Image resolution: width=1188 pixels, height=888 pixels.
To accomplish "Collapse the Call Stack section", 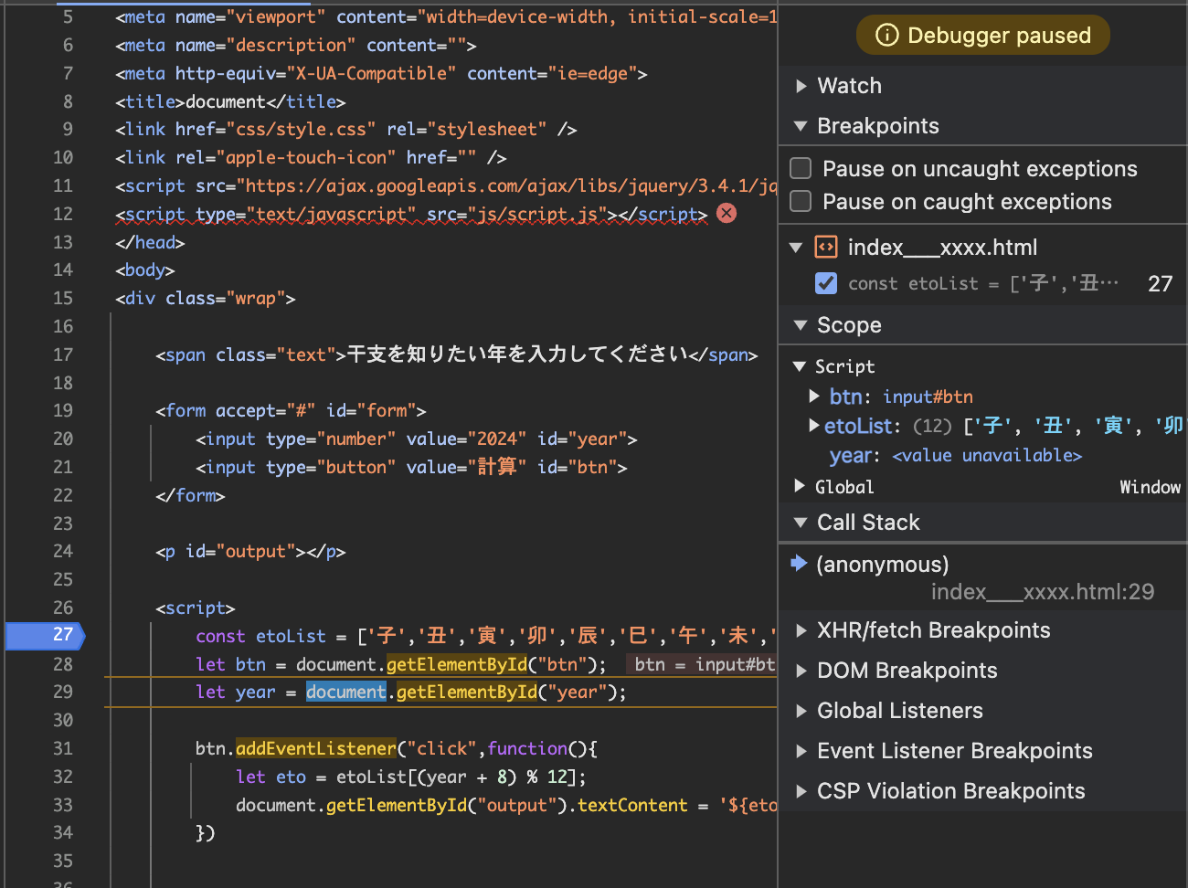I will (x=801, y=523).
